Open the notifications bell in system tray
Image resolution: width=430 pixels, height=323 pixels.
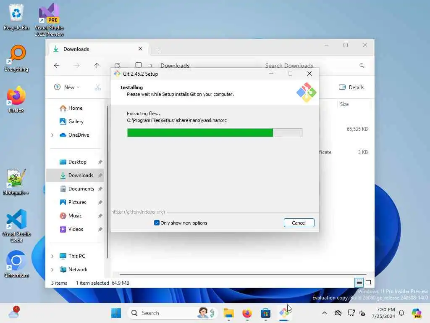pyautogui.click(x=401, y=313)
